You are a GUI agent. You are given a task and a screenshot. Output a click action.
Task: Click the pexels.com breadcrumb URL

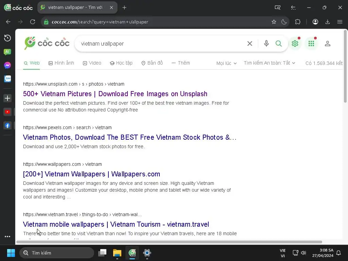[x=67, y=128]
